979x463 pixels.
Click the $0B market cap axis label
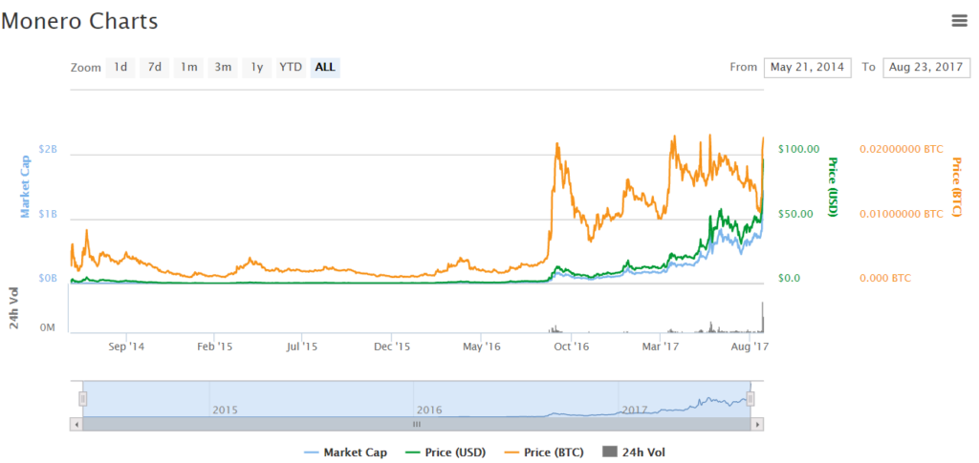48,278
